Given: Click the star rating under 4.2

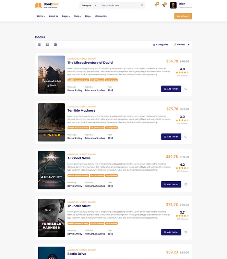Looking at the screenshot, I should pos(182,168).
